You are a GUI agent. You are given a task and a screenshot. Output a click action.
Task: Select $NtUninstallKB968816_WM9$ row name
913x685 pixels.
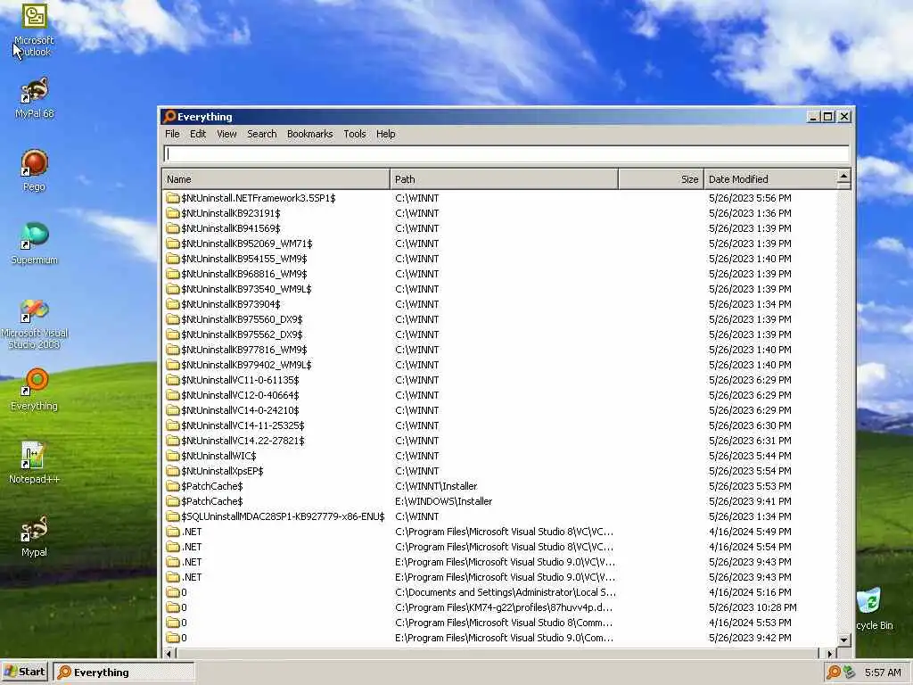pyautogui.click(x=244, y=274)
